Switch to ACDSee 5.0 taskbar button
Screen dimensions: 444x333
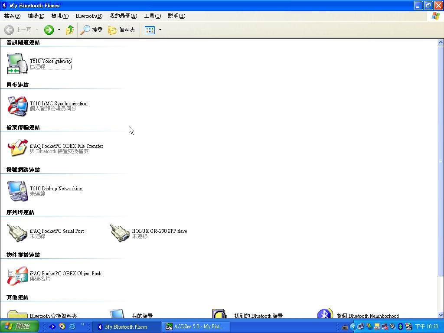coord(196,327)
